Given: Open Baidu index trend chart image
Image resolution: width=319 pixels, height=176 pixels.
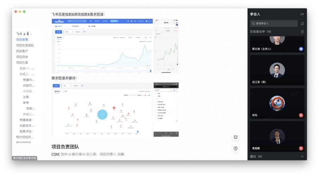Looking at the screenshot, I should (102, 46).
